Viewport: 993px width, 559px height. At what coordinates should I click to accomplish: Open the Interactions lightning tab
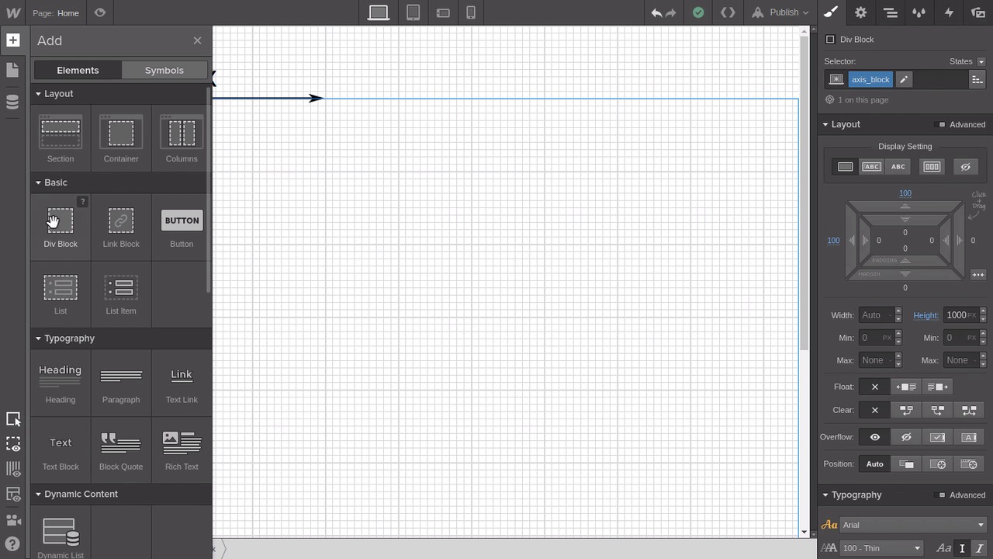[949, 12]
